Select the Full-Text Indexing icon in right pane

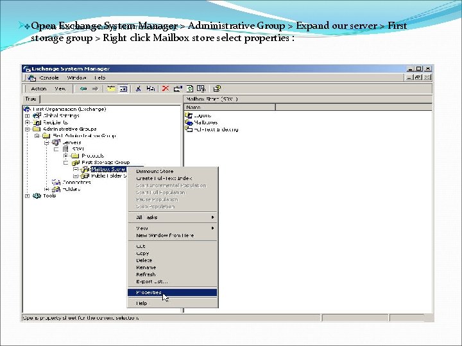pyautogui.click(x=189, y=129)
